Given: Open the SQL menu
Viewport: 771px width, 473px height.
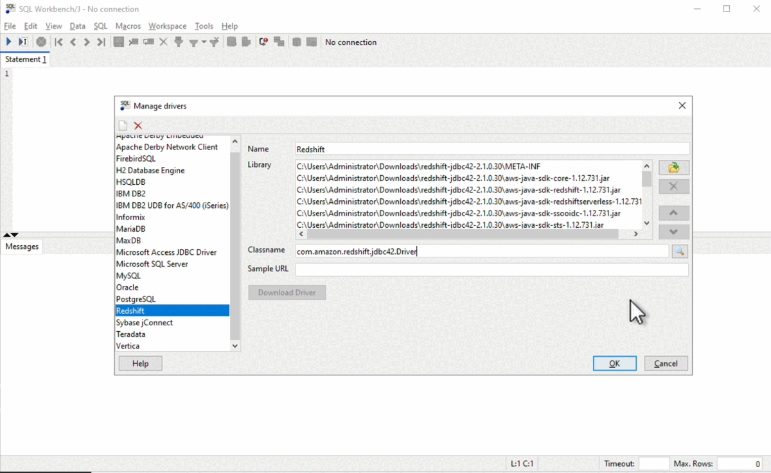Looking at the screenshot, I should pos(100,26).
